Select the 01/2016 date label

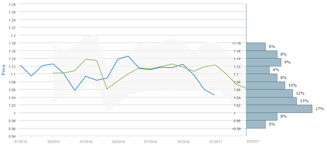click(x=86, y=141)
